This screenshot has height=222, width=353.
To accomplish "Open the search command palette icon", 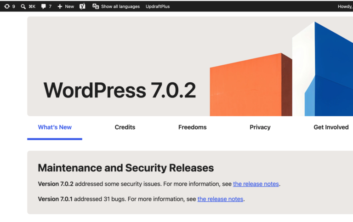I will 23,6.
